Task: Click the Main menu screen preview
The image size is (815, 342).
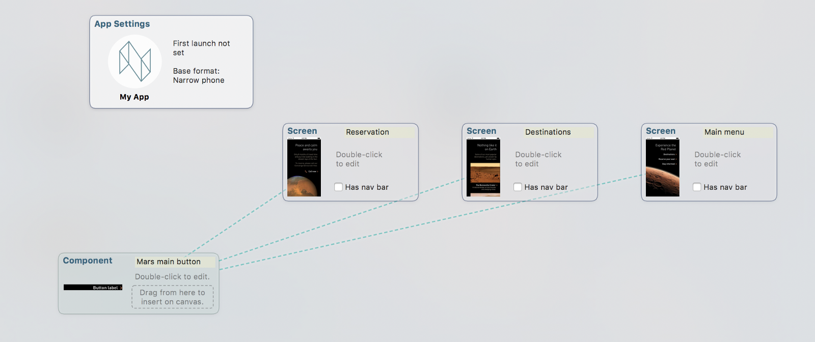Action: pos(663,167)
